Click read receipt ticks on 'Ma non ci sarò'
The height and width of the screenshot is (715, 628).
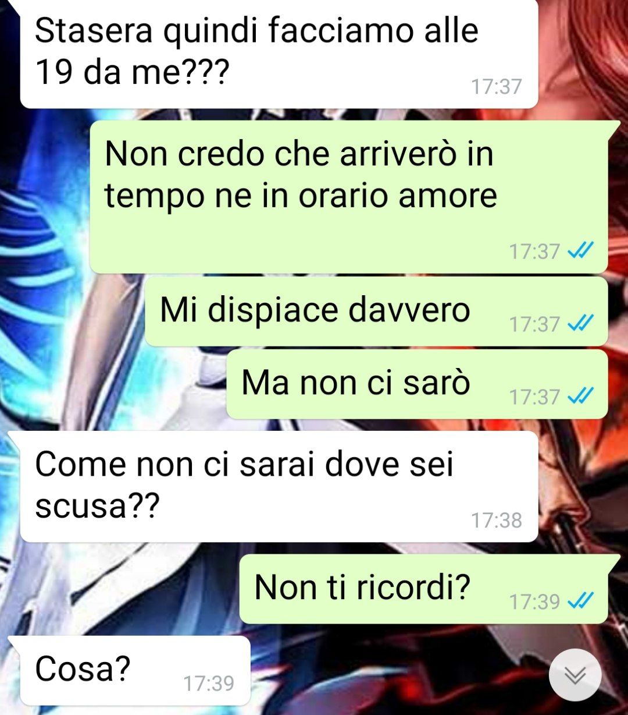[x=580, y=397]
